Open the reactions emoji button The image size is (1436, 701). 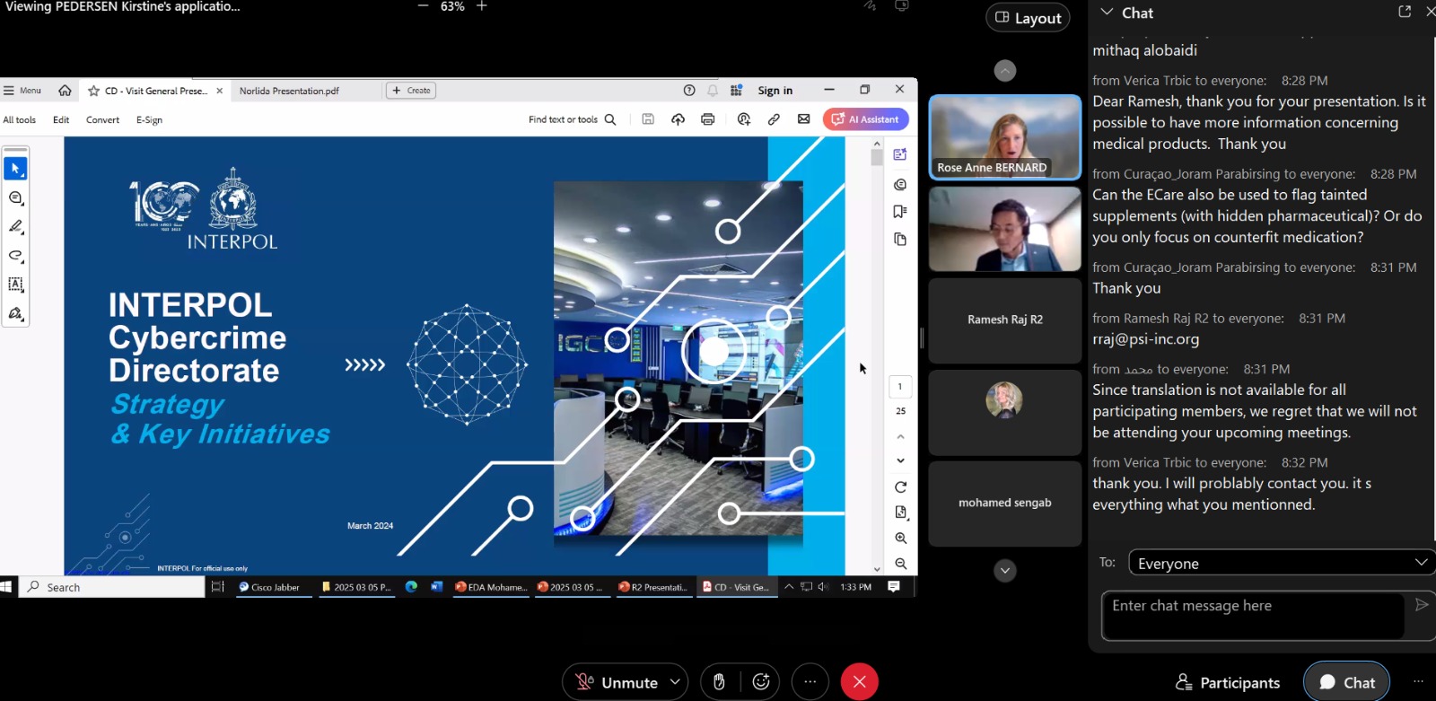point(761,682)
